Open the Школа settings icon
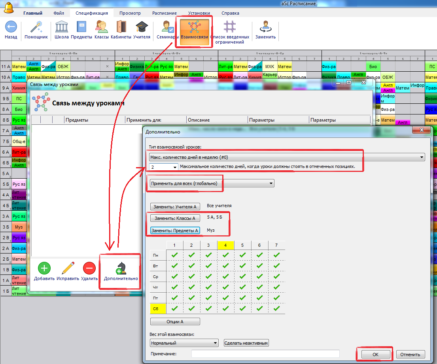Viewport: 437px width, 364px height. tap(61, 27)
